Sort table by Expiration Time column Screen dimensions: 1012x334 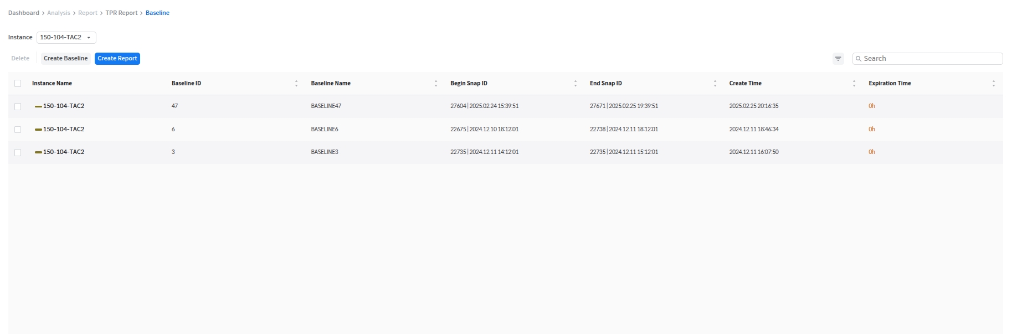click(x=993, y=84)
